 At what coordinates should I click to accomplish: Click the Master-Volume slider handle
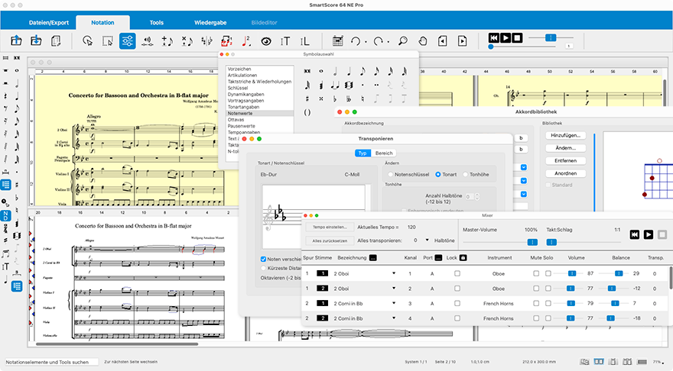tap(532, 241)
